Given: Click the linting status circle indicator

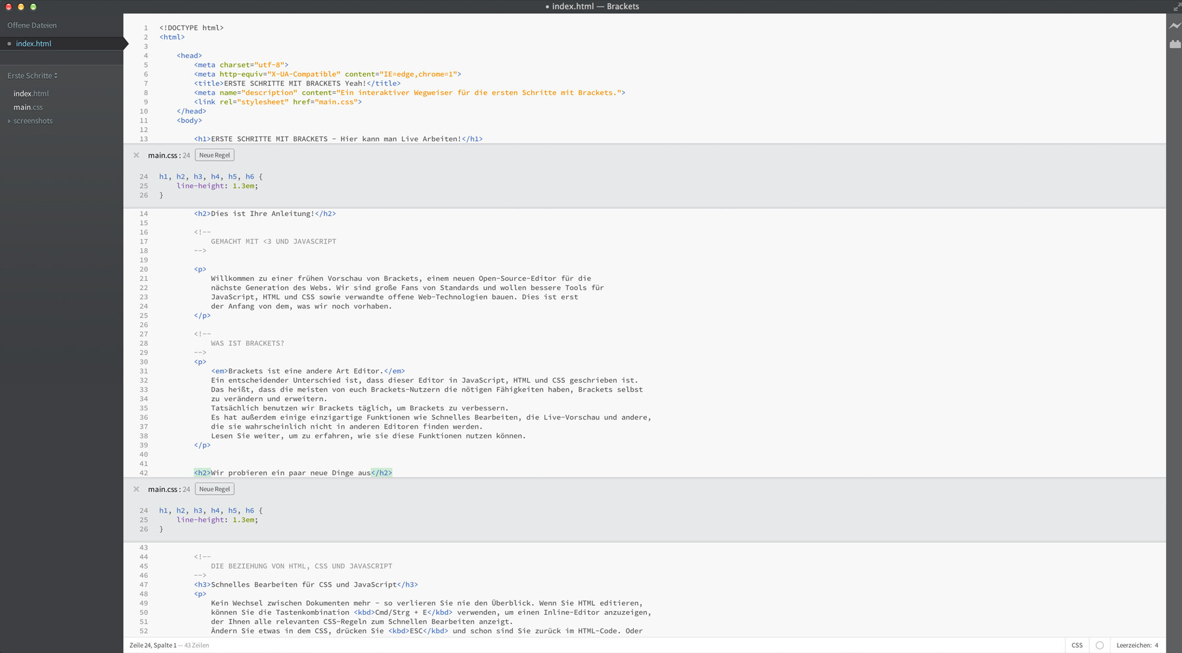Looking at the screenshot, I should [x=1099, y=645].
